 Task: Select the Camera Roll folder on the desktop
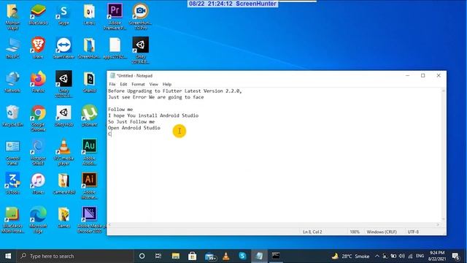click(63, 183)
